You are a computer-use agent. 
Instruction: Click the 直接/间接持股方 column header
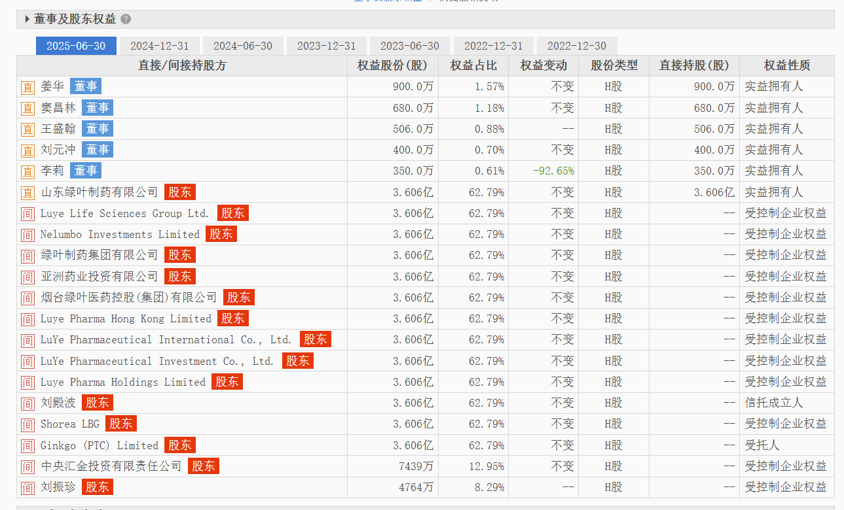tap(182, 65)
